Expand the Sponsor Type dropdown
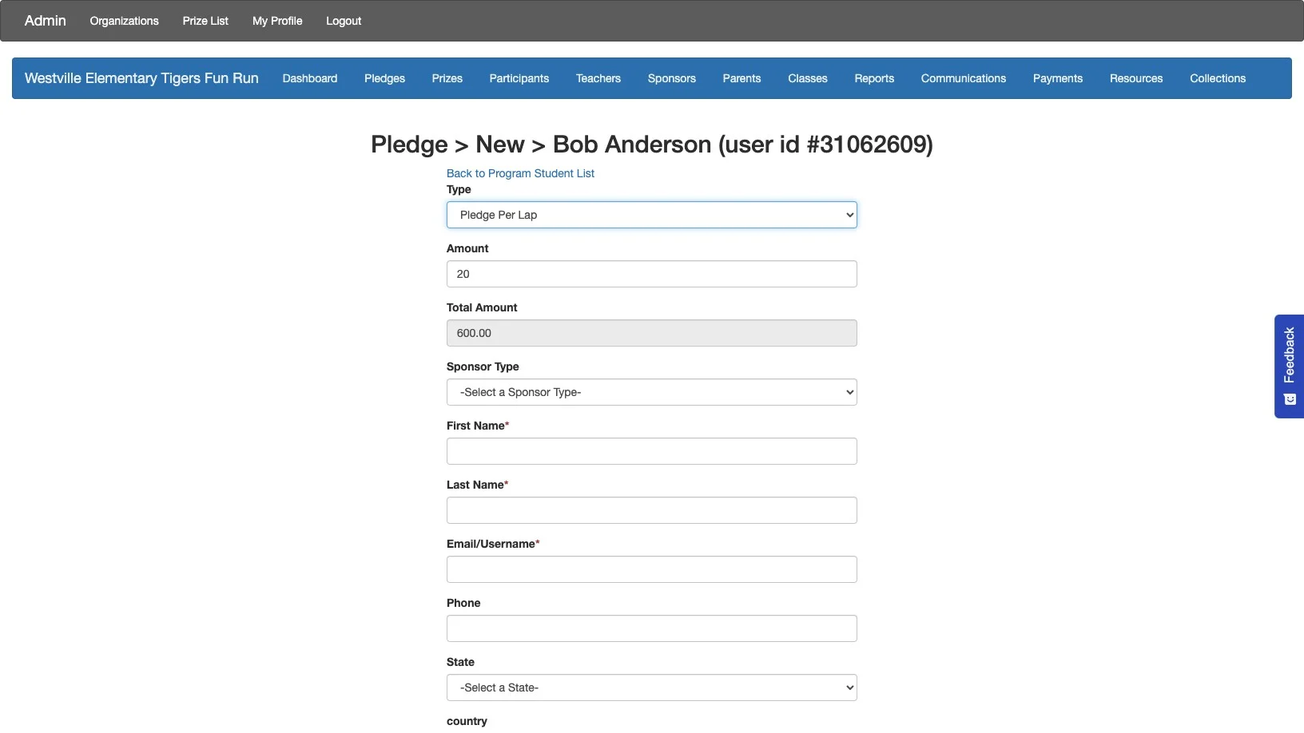1304x733 pixels. [652, 392]
